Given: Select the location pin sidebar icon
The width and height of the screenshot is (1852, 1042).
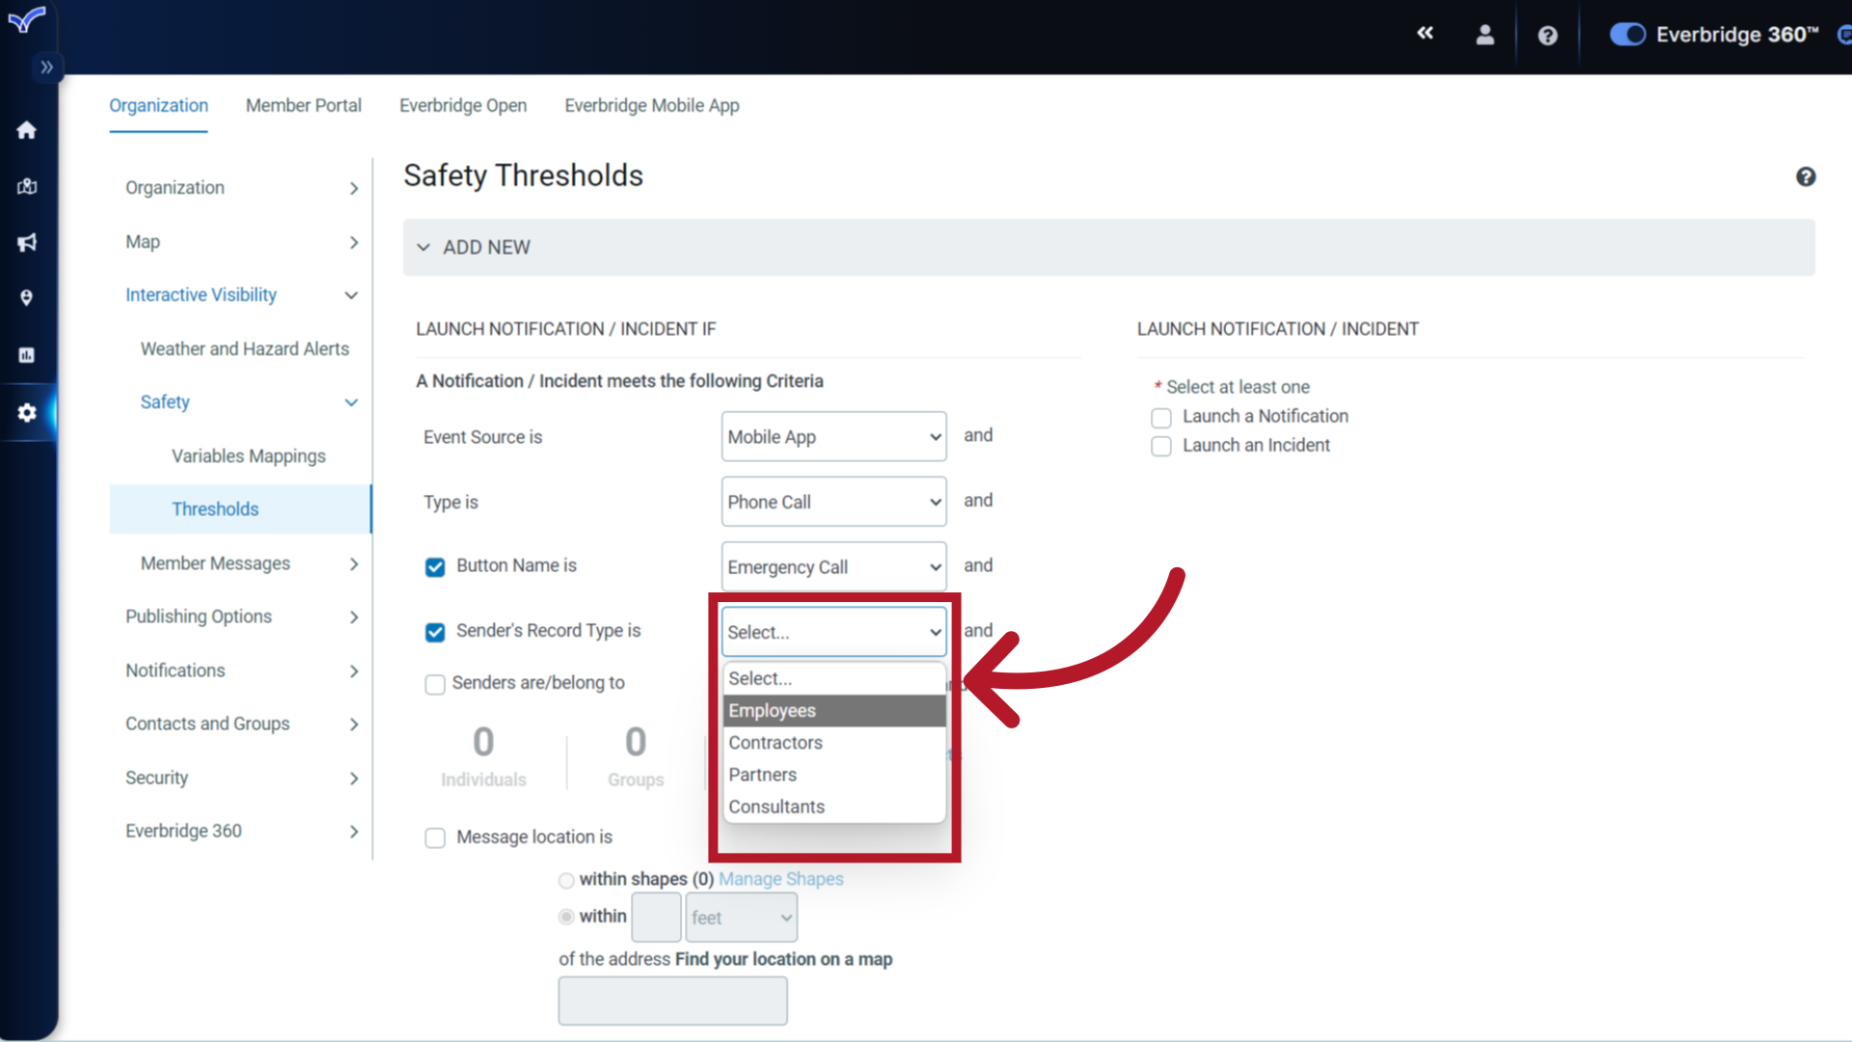Looking at the screenshot, I should [26, 297].
